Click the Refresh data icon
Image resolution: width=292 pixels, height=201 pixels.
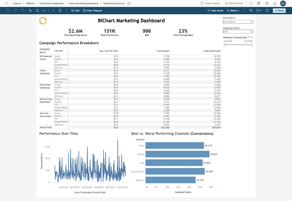[x=30, y=11]
